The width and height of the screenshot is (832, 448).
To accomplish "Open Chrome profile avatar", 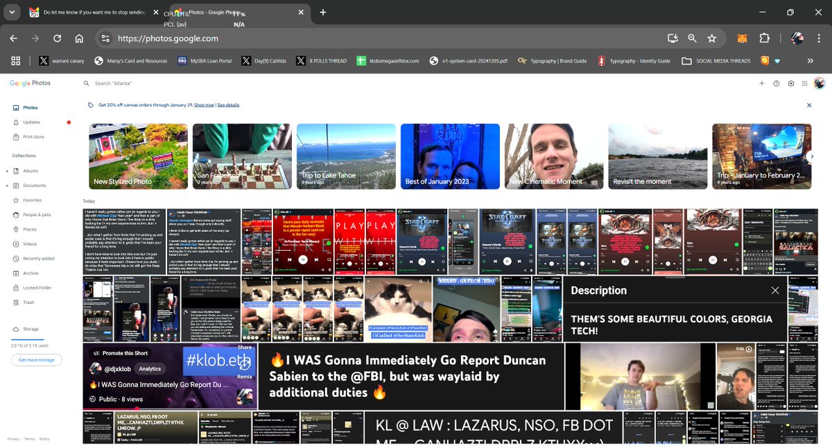I will 797,39.
